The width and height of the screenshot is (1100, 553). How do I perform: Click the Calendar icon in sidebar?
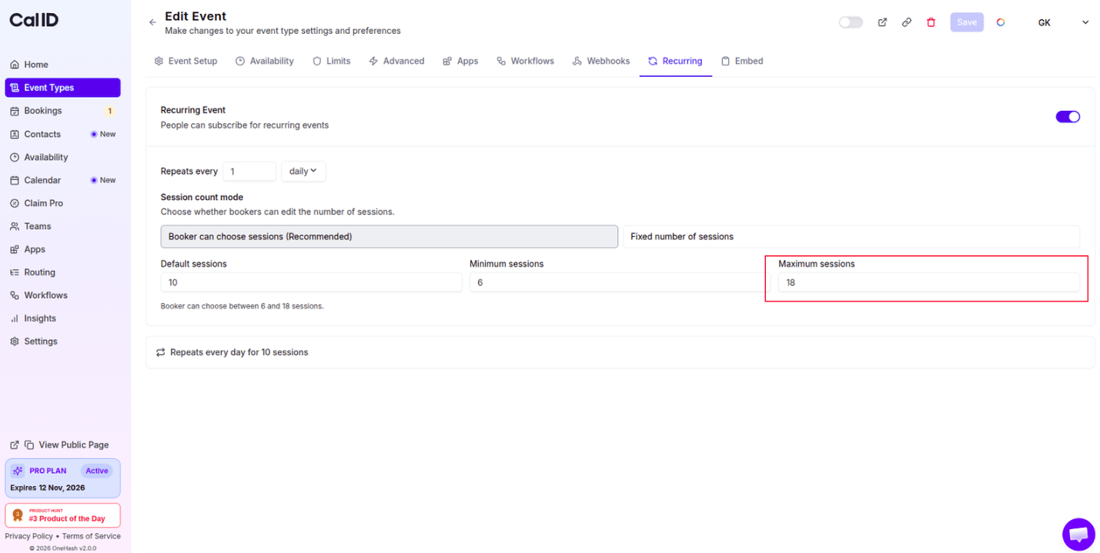[x=15, y=180]
